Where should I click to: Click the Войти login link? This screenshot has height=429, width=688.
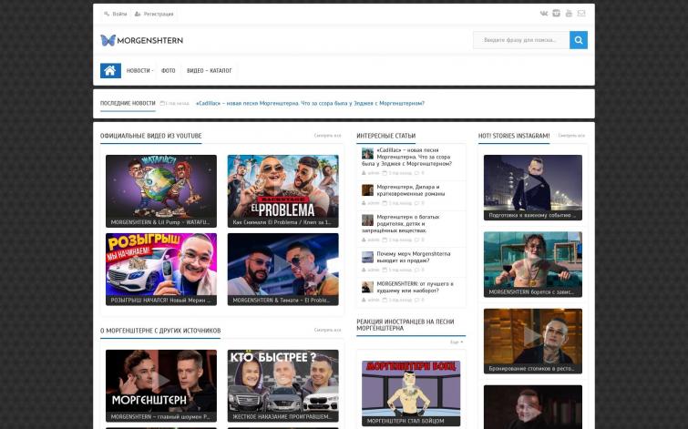pyautogui.click(x=119, y=14)
